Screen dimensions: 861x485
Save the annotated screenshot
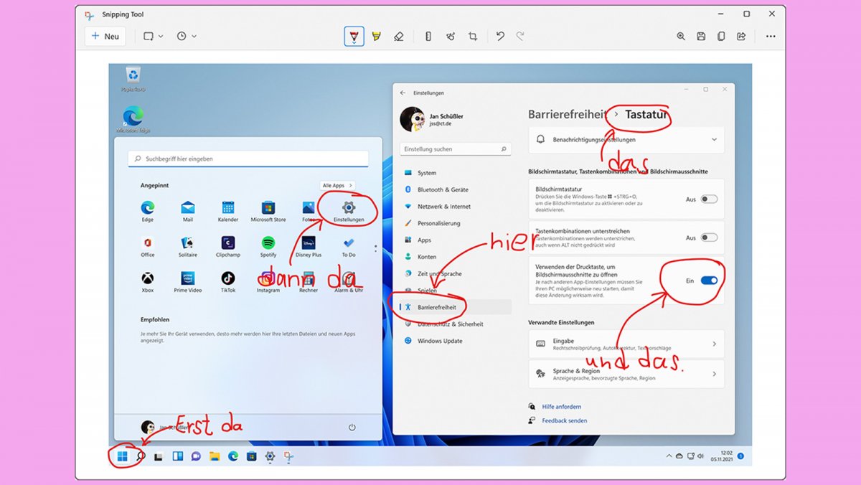[x=701, y=36]
